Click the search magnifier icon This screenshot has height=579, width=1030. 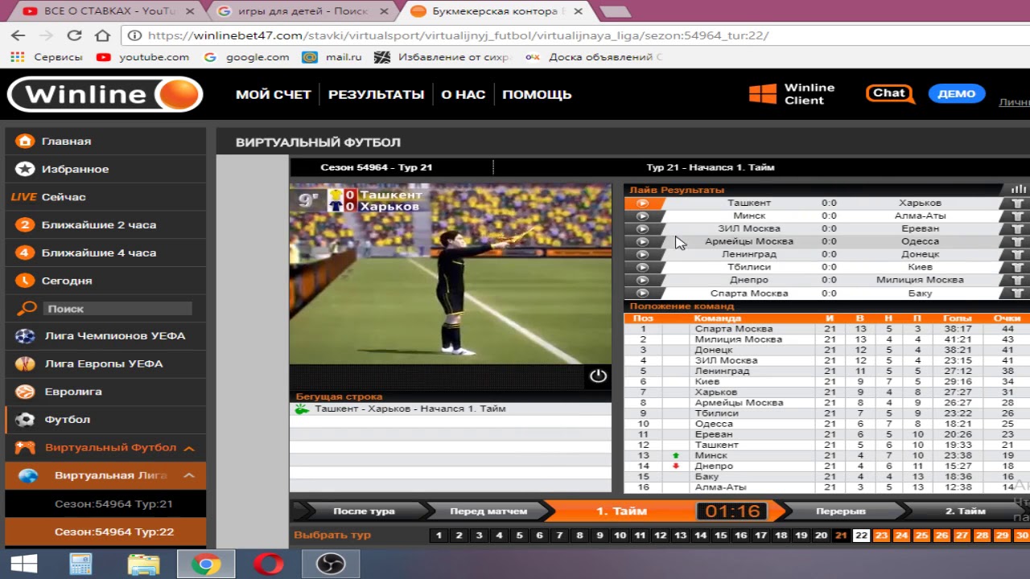[x=27, y=308]
